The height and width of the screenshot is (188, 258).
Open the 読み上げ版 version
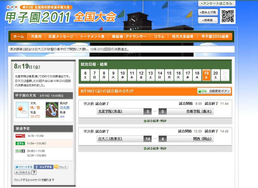[208, 12]
